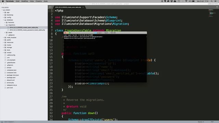219x123 pixels.
Task: Click the terminal command prompt line
Action: pyautogui.click(x=79, y=38)
